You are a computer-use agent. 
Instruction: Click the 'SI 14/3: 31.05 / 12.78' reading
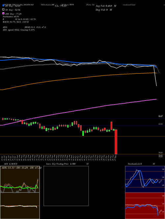coord(25,19)
